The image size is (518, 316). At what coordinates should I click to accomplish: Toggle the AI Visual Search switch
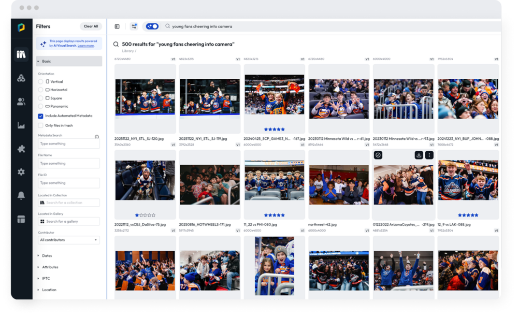pos(152,26)
